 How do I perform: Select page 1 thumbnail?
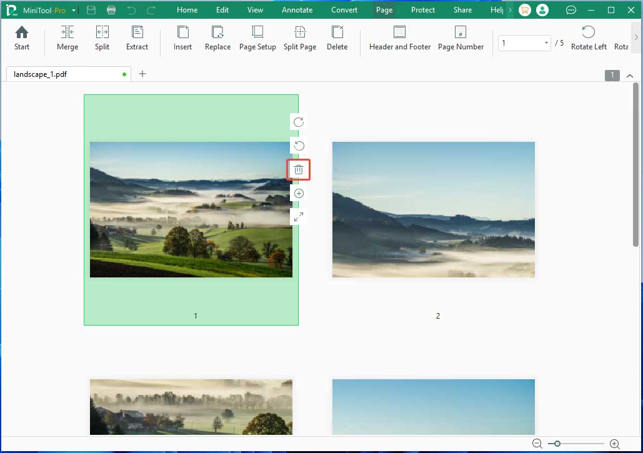[191, 209]
